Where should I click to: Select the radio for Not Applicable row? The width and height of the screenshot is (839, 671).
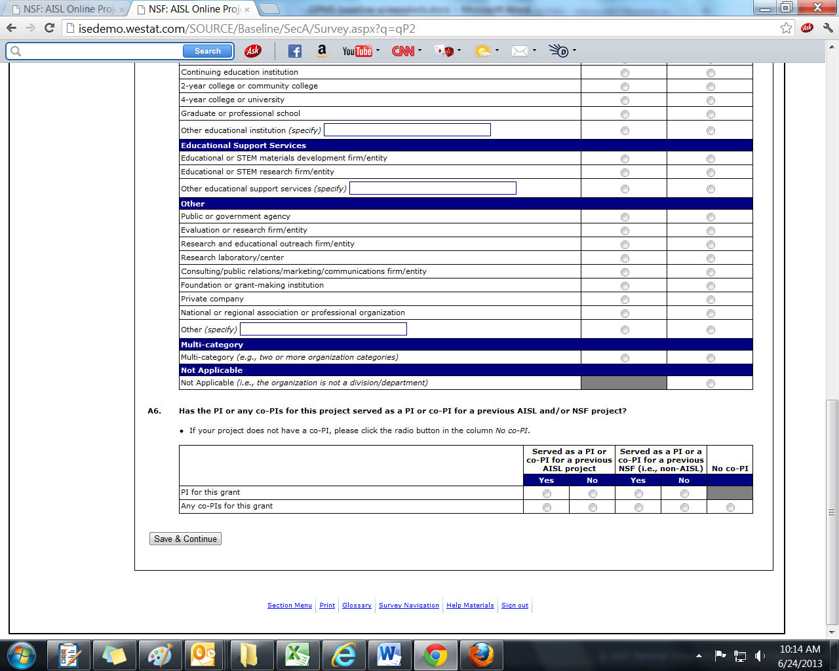711,383
